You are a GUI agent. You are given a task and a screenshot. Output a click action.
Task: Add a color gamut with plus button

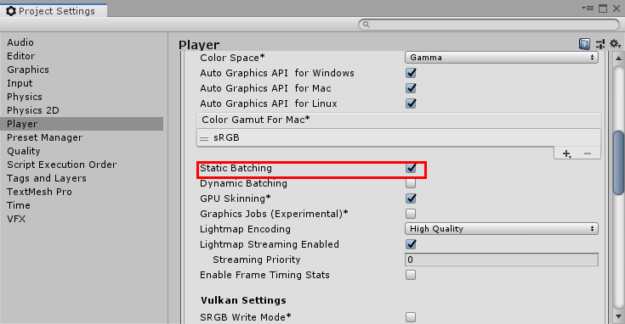pos(566,154)
